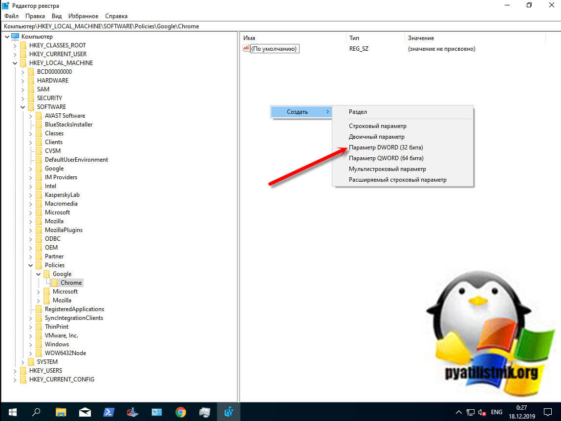Expand the Microsoft key under Policies
561x421 pixels.
point(39,292)
